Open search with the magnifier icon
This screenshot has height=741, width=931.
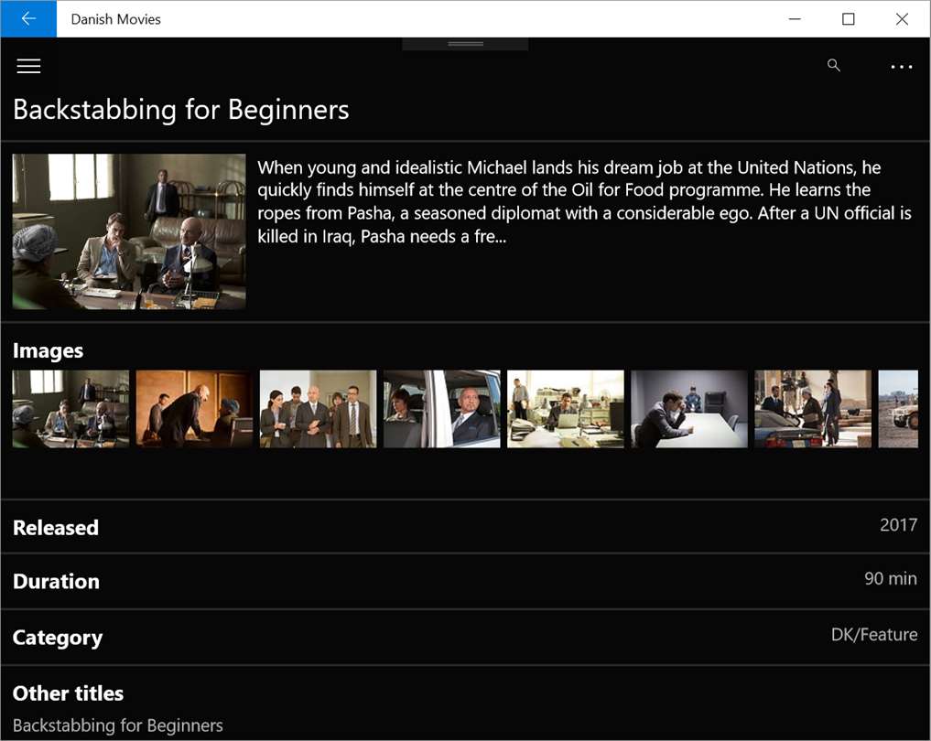(834, 65)
